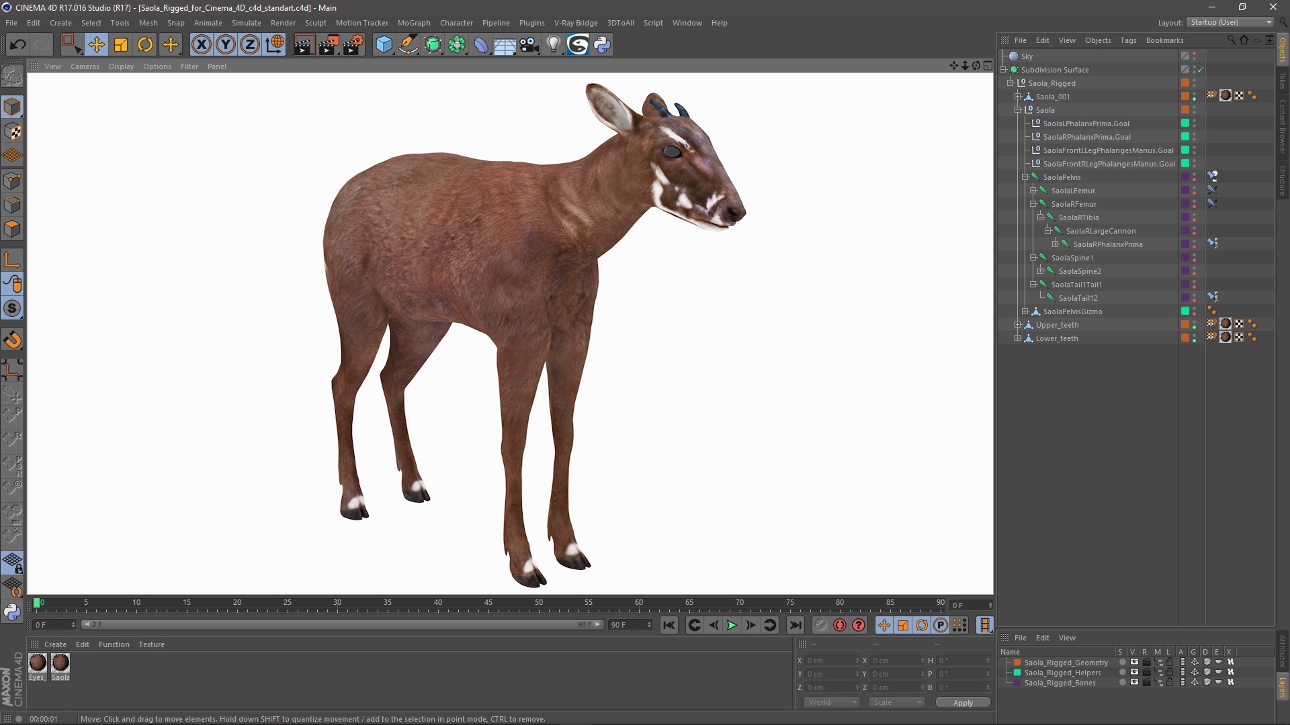Toggle view eye for Saola_Rigged_Geometry layer
1290x725 pixels.
(1134, 662)
